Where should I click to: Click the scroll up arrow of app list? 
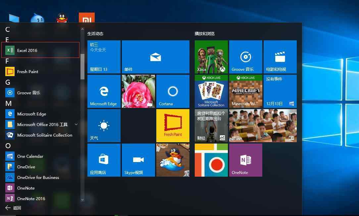pyautogui.click(x=82, y=29)
